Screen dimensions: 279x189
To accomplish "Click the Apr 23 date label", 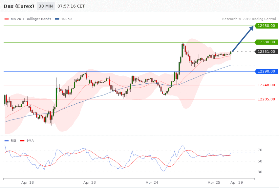I will click(90, 182).
